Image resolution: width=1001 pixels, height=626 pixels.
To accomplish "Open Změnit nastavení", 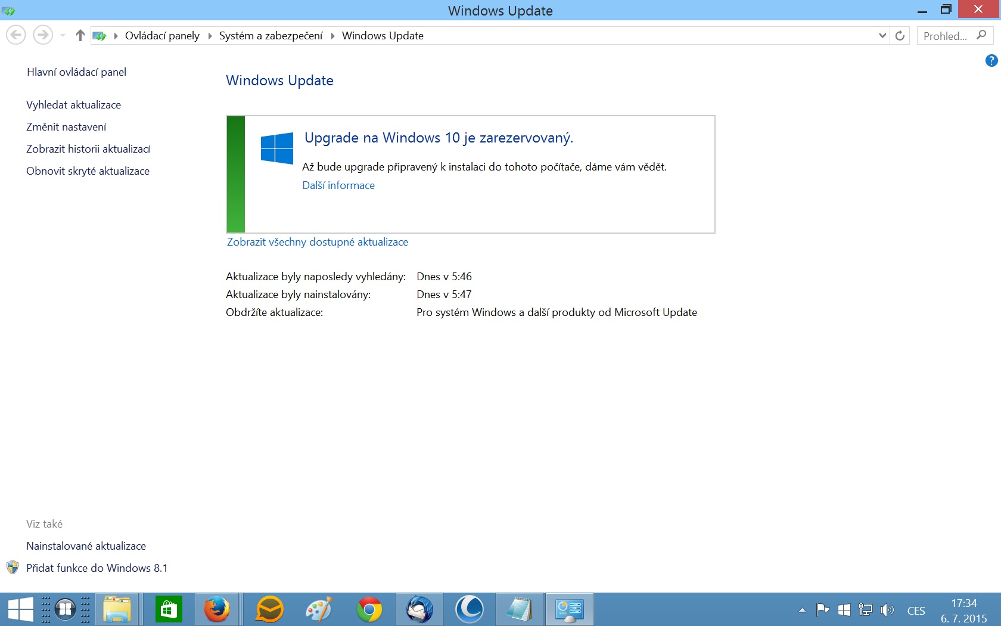I will coord(66,127).
